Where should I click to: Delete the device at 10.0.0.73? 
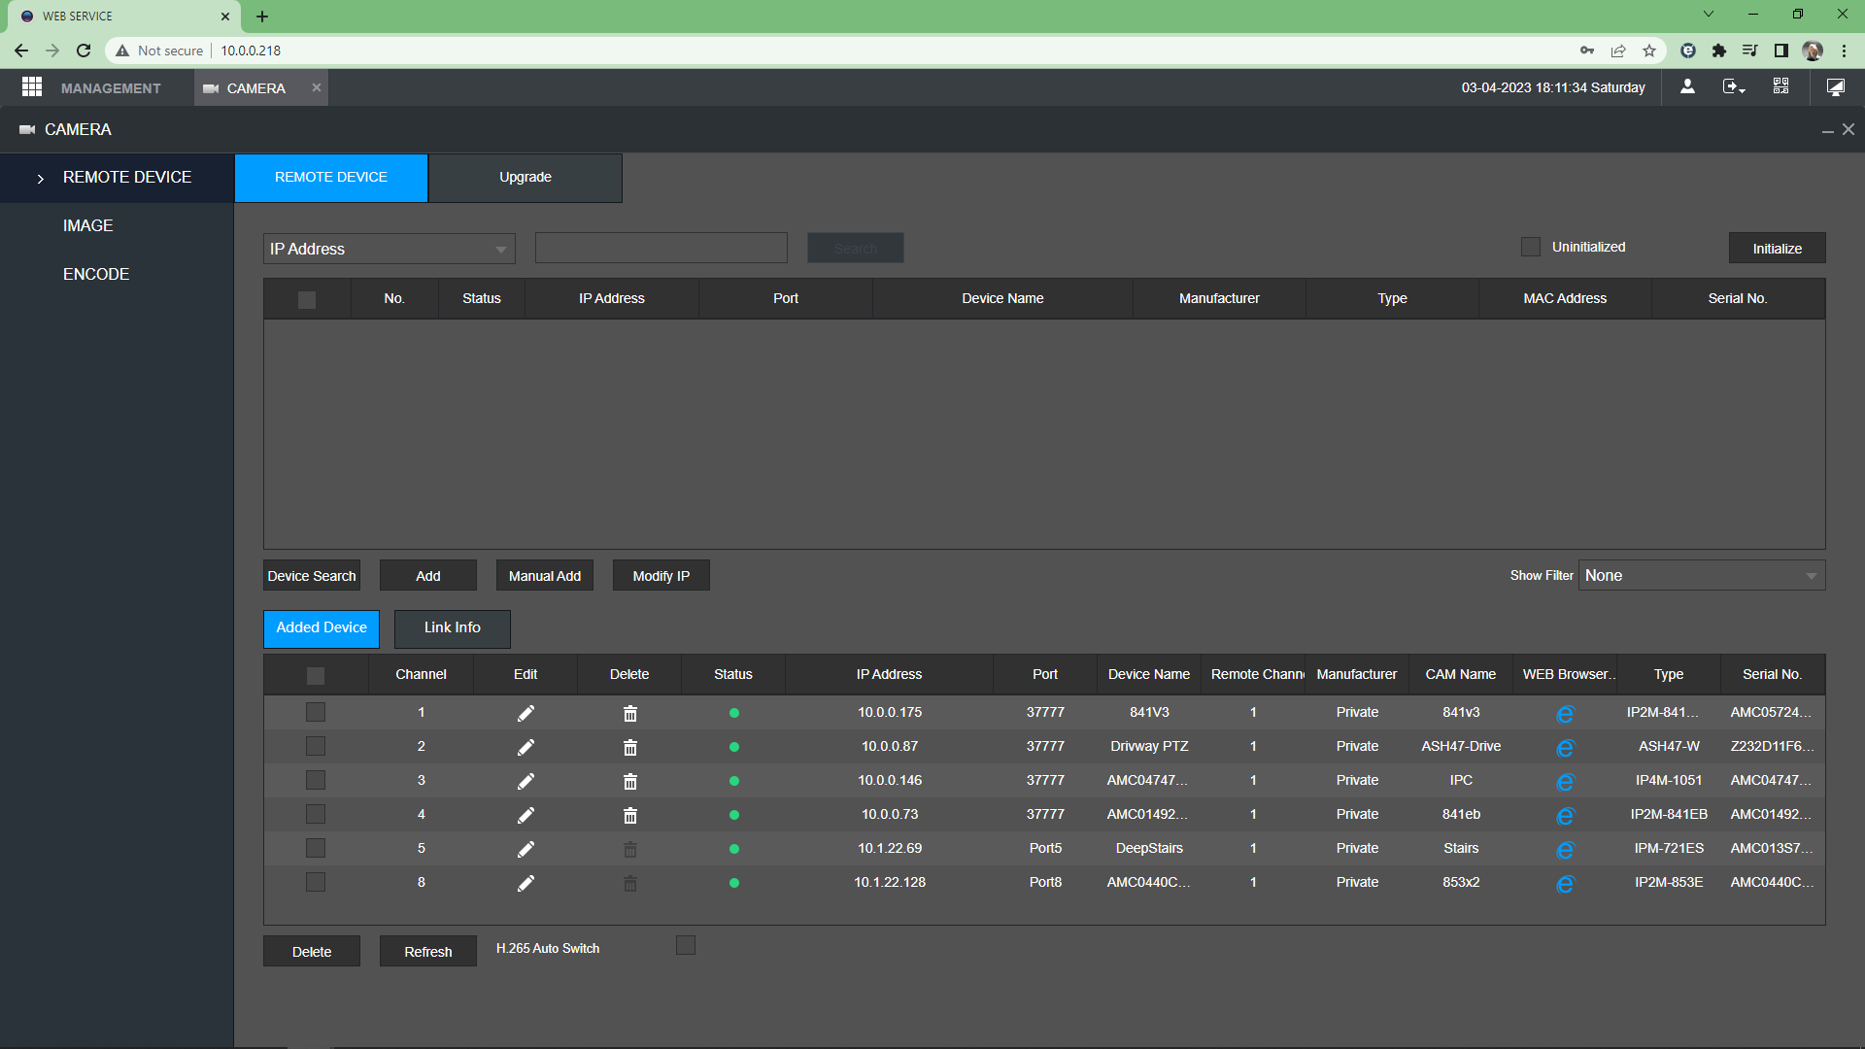pyautogui.click(x=629, y=815)
